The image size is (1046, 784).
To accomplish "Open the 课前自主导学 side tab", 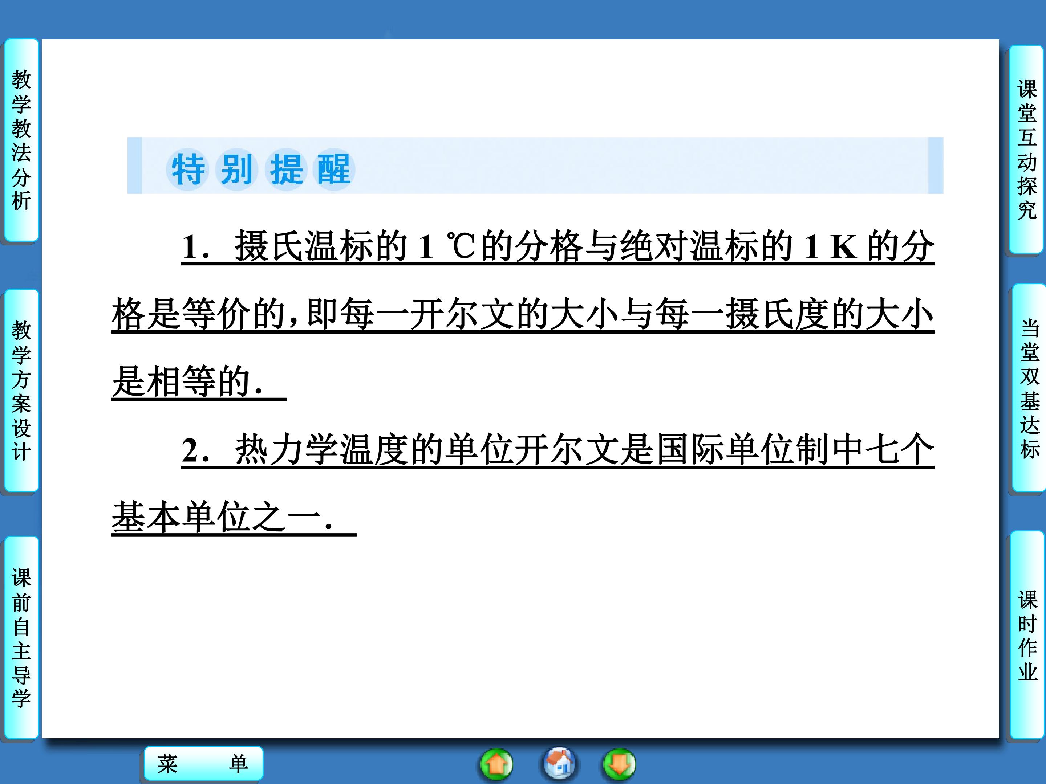I will pyautogui.click(x=21, y=637).
